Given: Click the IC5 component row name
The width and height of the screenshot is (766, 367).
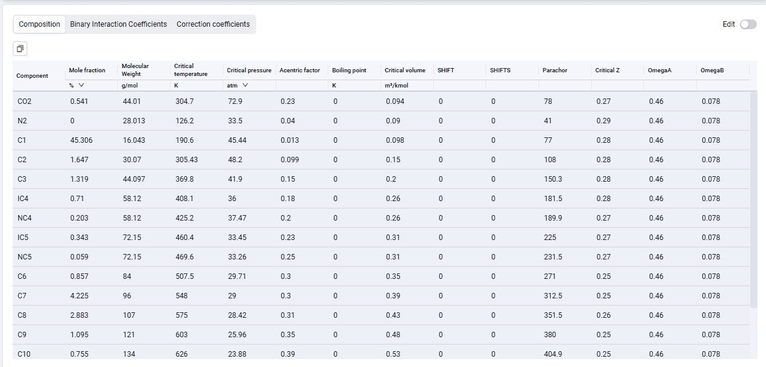Looking at the screenshot, I should click(x=24, y=238).
